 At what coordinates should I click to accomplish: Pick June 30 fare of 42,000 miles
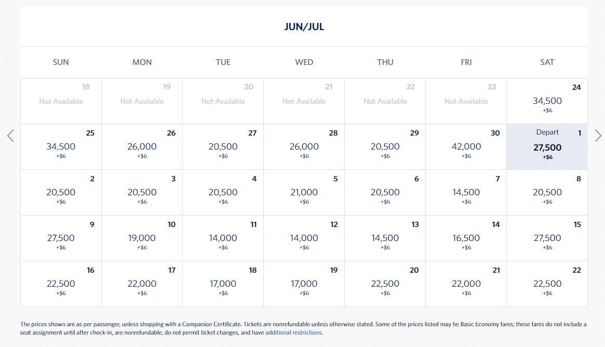coord(466,147)
